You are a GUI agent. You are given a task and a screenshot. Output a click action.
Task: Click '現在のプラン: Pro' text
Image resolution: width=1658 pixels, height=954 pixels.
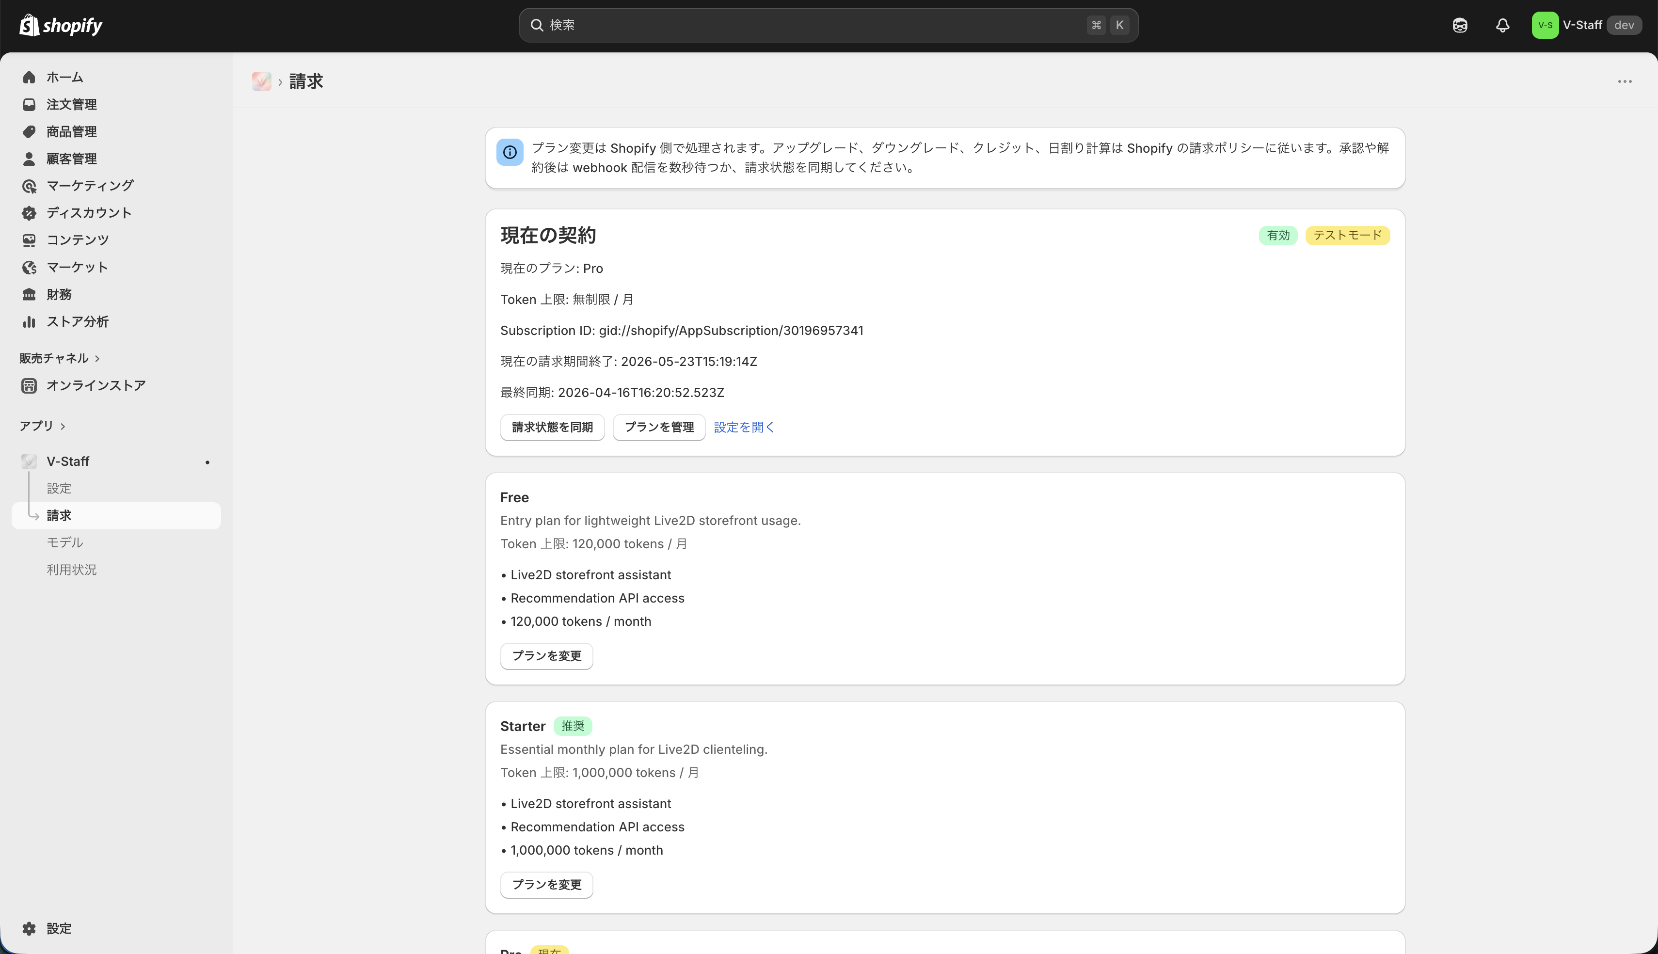552,268
